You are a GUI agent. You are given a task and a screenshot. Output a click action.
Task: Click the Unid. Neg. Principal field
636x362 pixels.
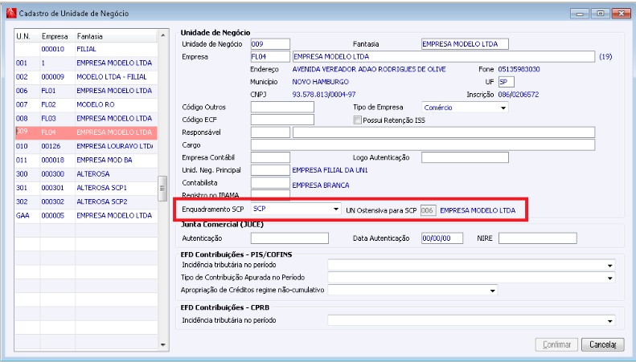click(x=270, y=170)
